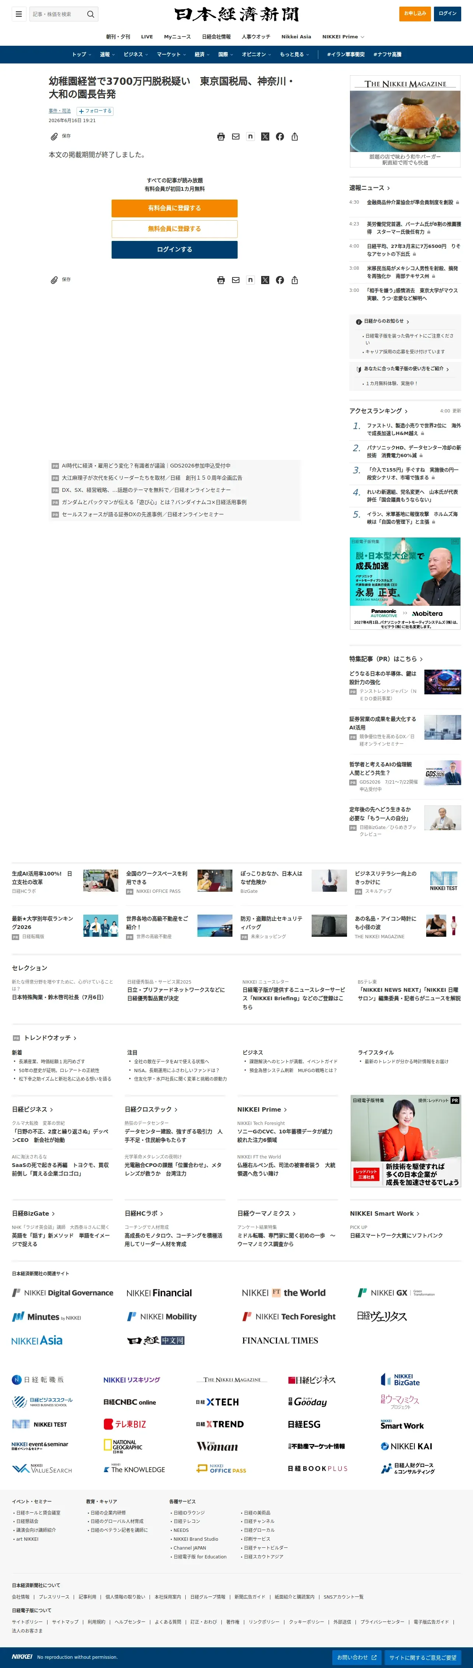473x1668 pixels.
Task: Select 人事ウオッチ menu item
Action: click(x=256, y=37)
